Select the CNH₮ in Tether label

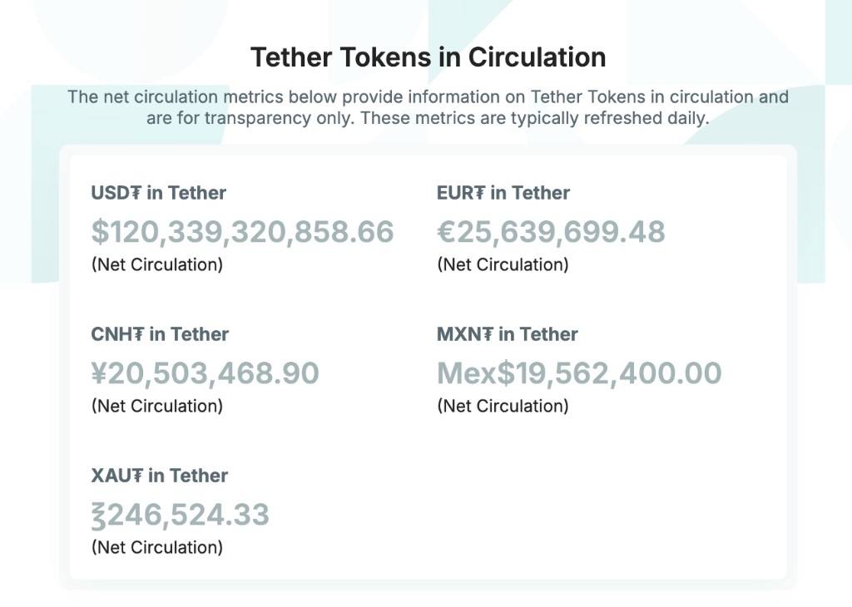pyautogui.click(x=160, y=334)
